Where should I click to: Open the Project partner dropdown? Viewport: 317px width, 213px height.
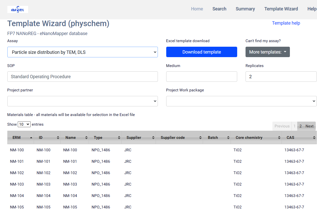[x=83, y=101]
